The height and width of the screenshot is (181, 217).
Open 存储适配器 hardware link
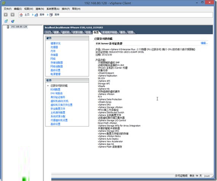pos(57,63)
